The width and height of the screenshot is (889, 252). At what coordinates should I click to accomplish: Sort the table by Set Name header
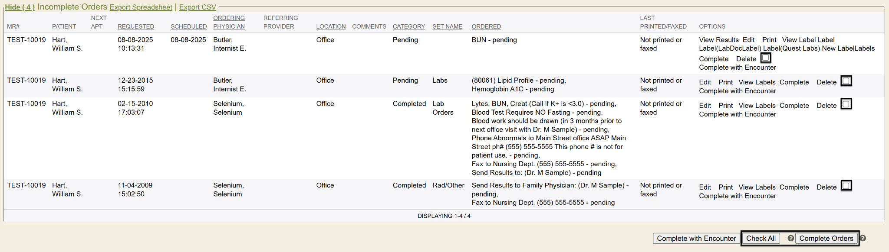pos(447,26)
